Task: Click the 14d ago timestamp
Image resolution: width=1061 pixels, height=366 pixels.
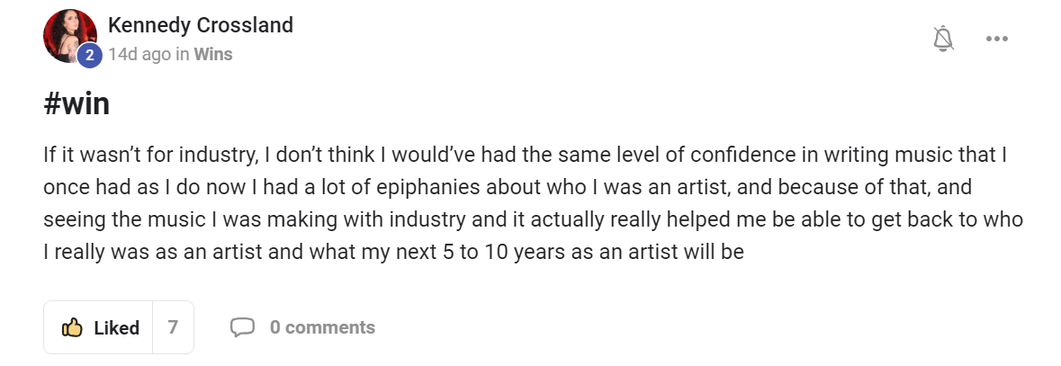Action: tap(139, 54)
